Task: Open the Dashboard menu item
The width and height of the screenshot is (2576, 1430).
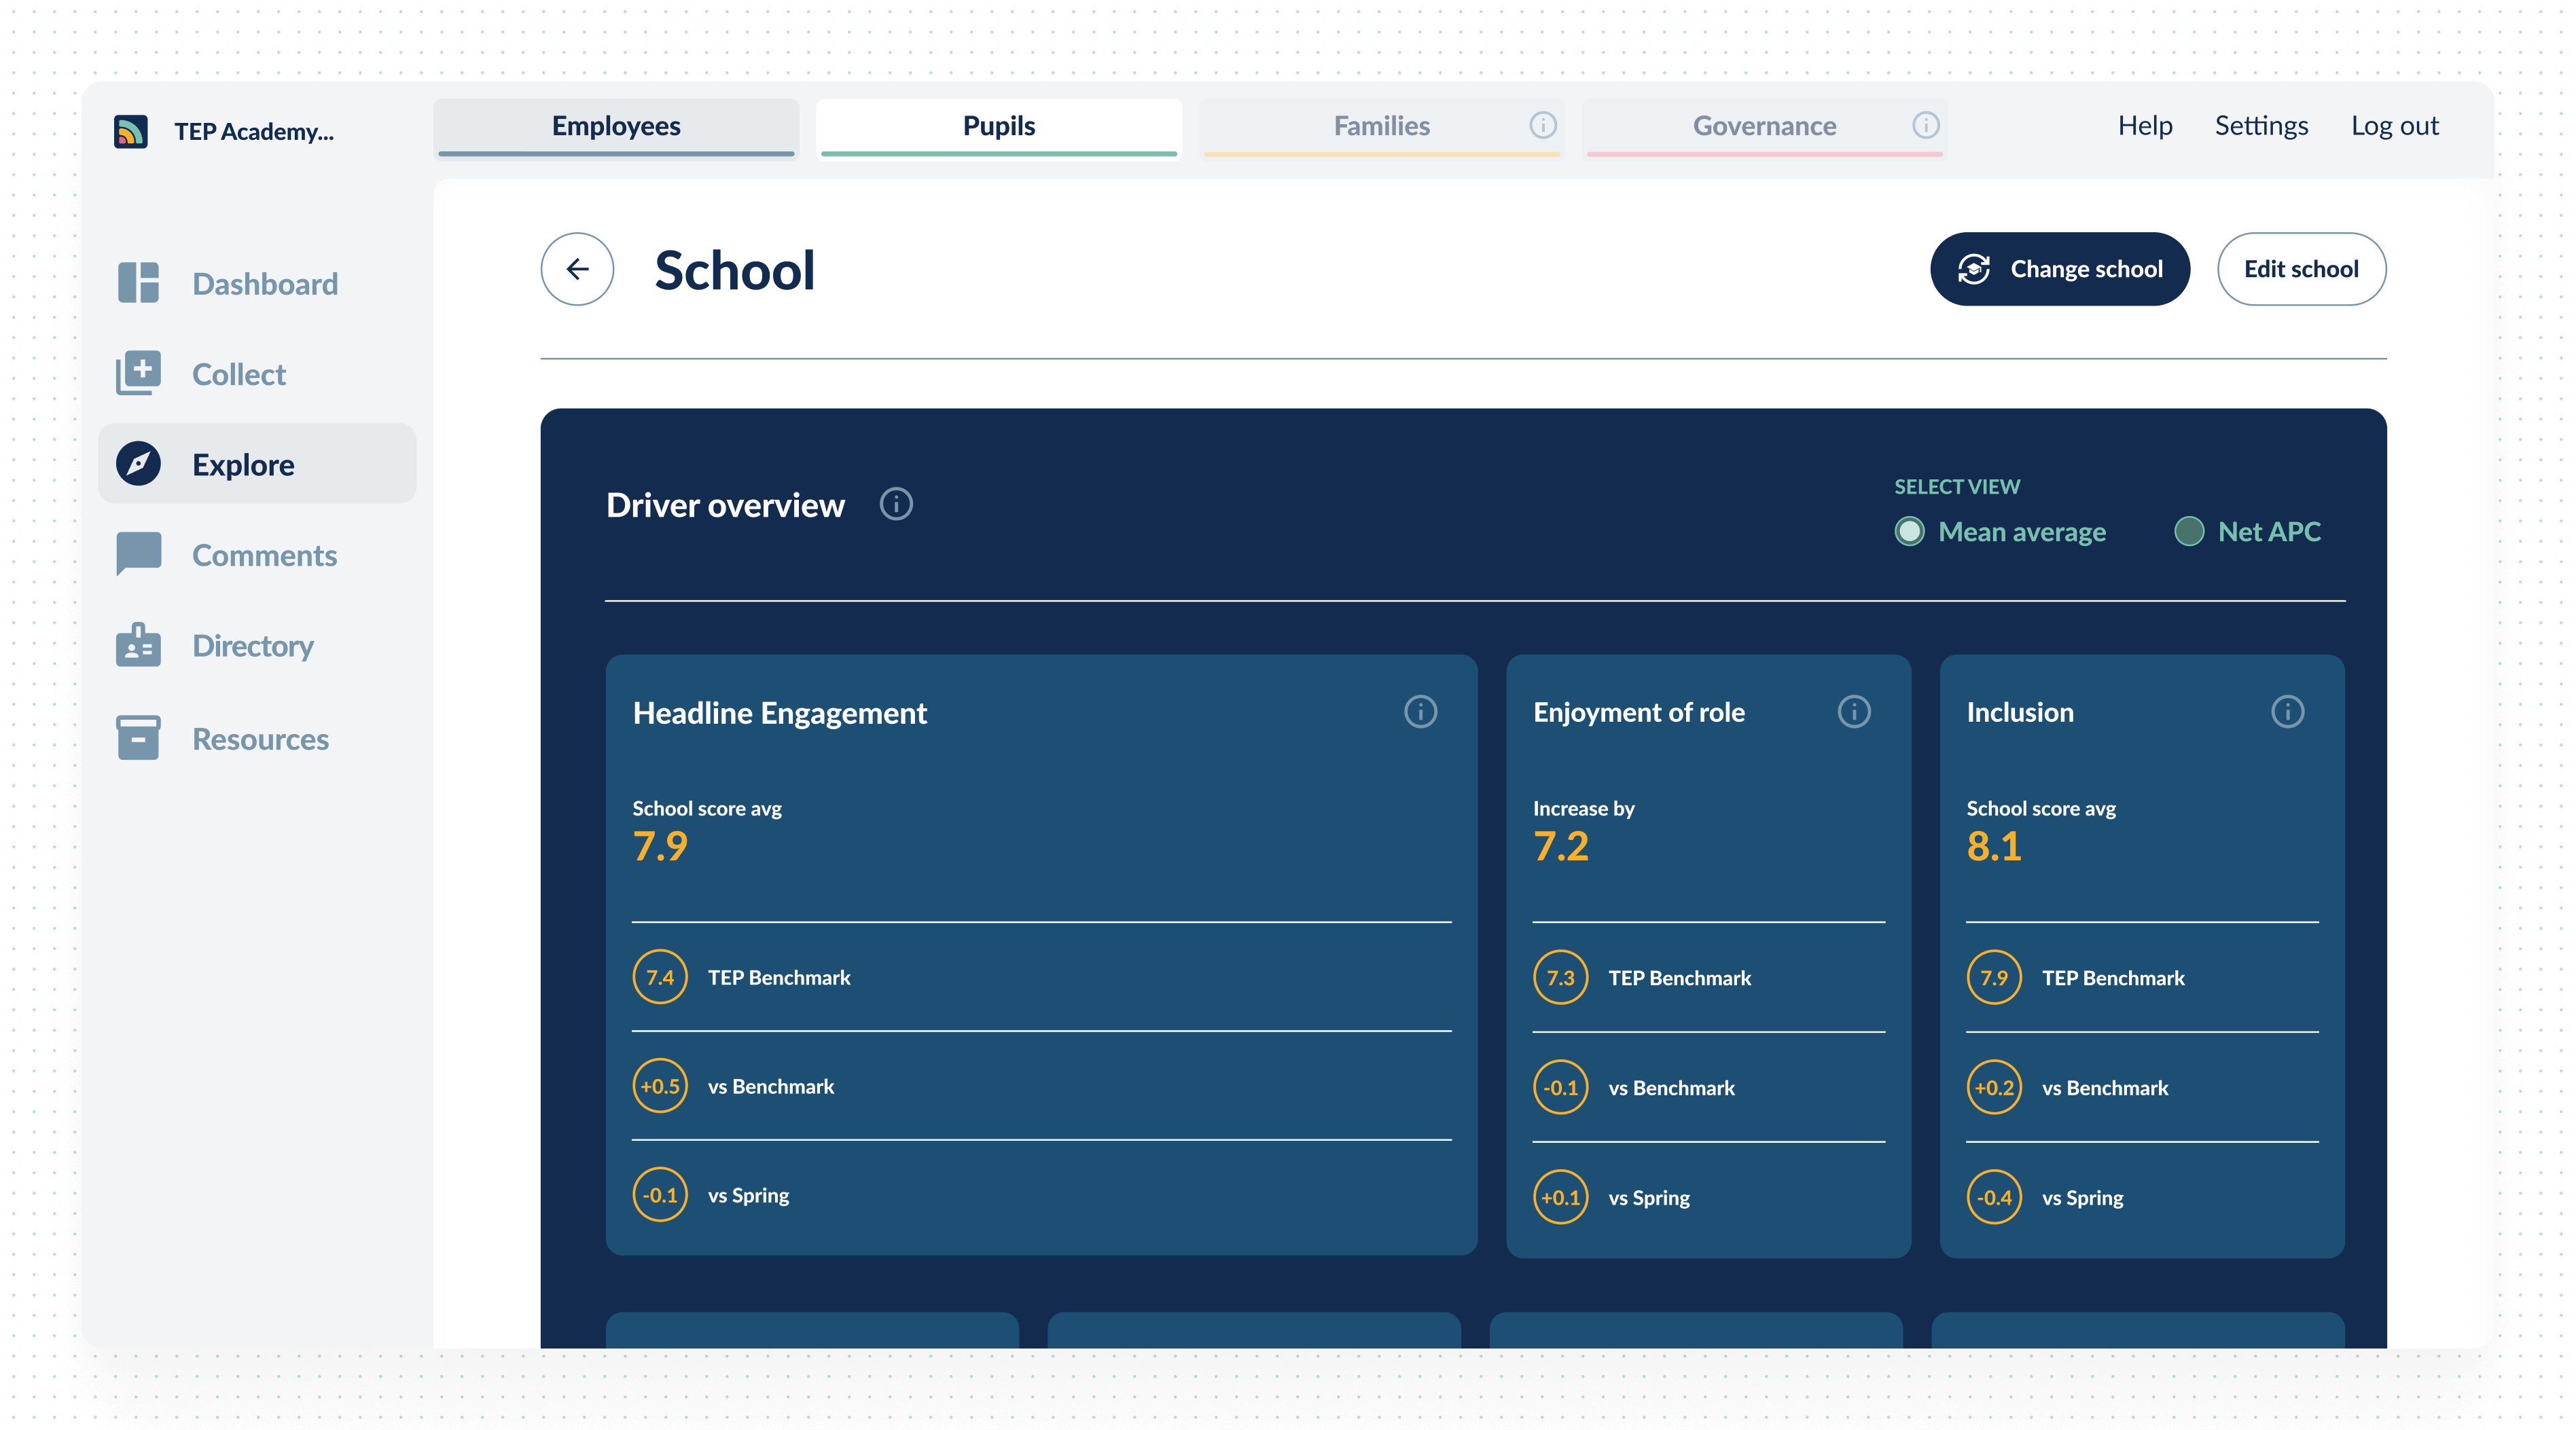Action: pyautogui.click(x=258, y=282)
